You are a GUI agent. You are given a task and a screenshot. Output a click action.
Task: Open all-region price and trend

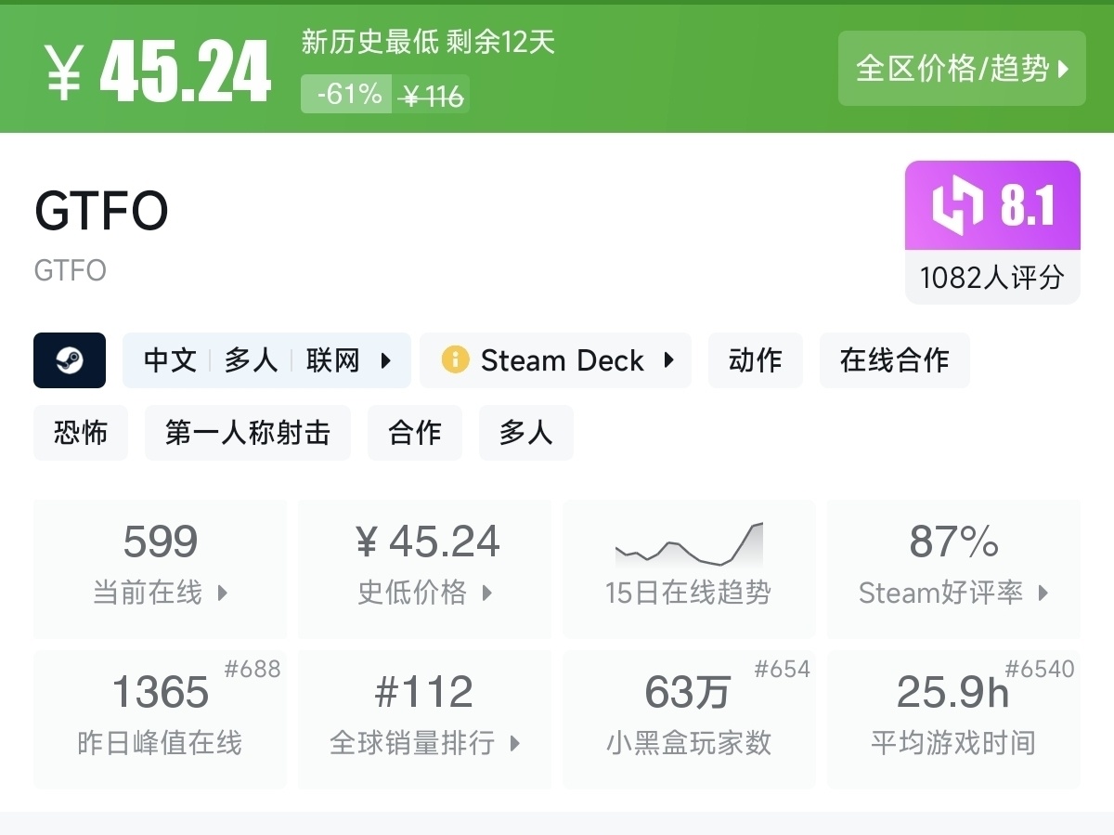pyautogui.click(x=962, y=68)
